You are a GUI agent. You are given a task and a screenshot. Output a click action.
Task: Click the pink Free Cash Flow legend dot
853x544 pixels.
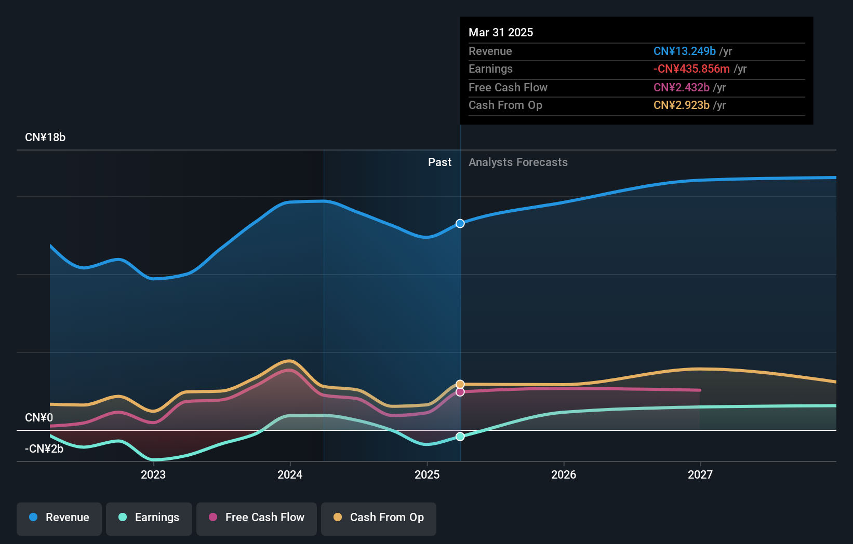pos(213,517)
